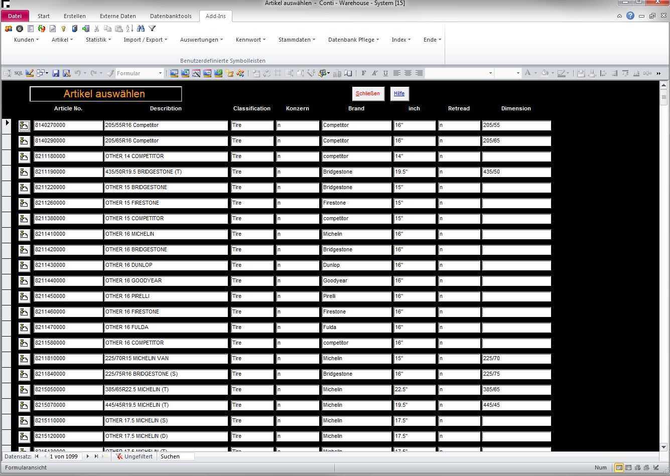Screen dimensions: 670x476
Task: Open the Artikel dropdown menu
Action: (62, 40)
